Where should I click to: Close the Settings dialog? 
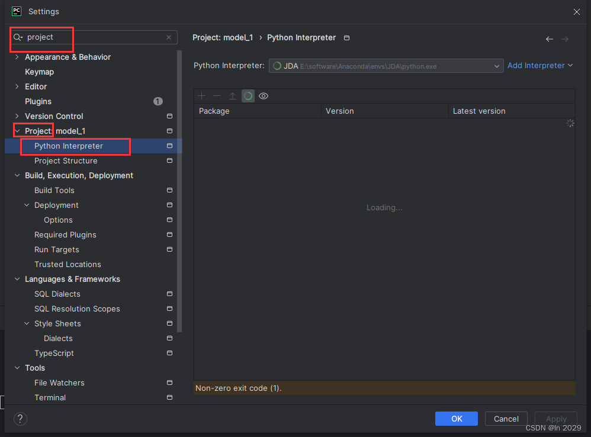577,12
